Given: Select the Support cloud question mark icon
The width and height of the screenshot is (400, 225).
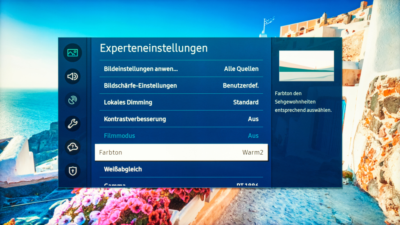Looking at the screenshot, I should (73, 147).
